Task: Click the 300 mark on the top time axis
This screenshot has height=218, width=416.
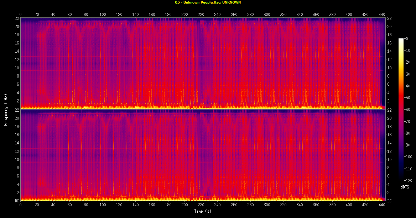Action: (x=267, y=15)
